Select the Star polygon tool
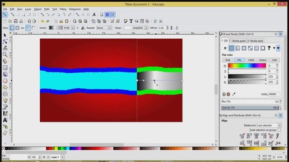 5,87
